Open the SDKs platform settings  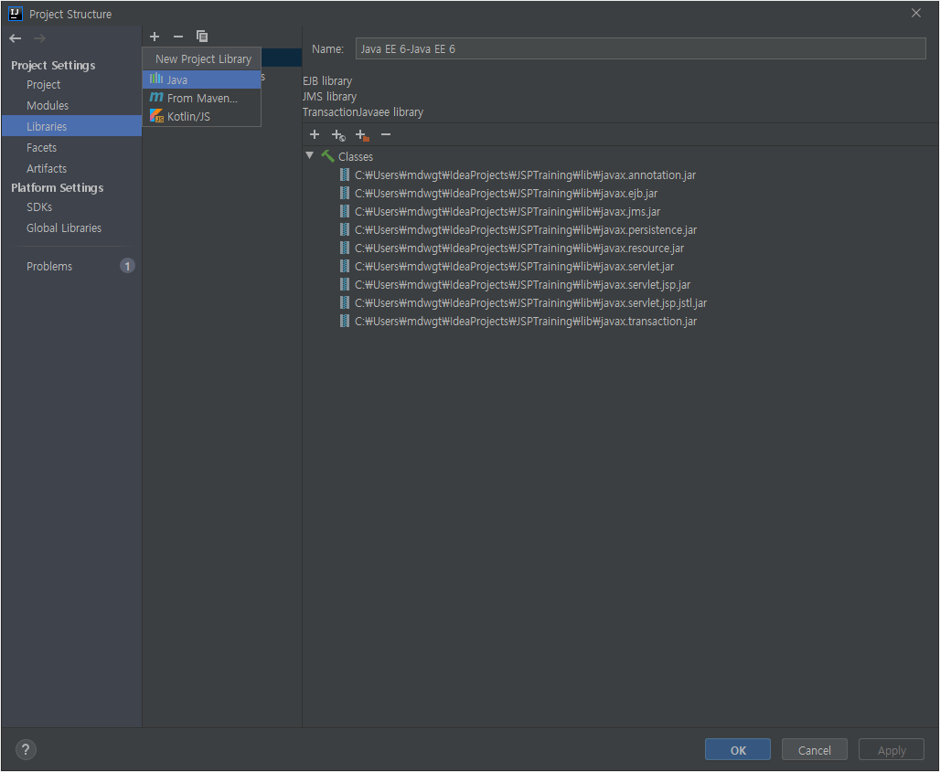tap(39, 207)
